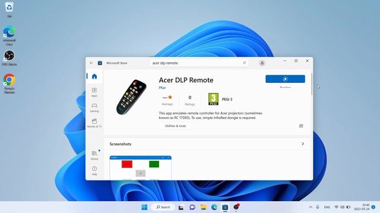This screenshot has height=213, width=380.
Task: Open the notification badge in tray
Action: (x=373, y=207)
